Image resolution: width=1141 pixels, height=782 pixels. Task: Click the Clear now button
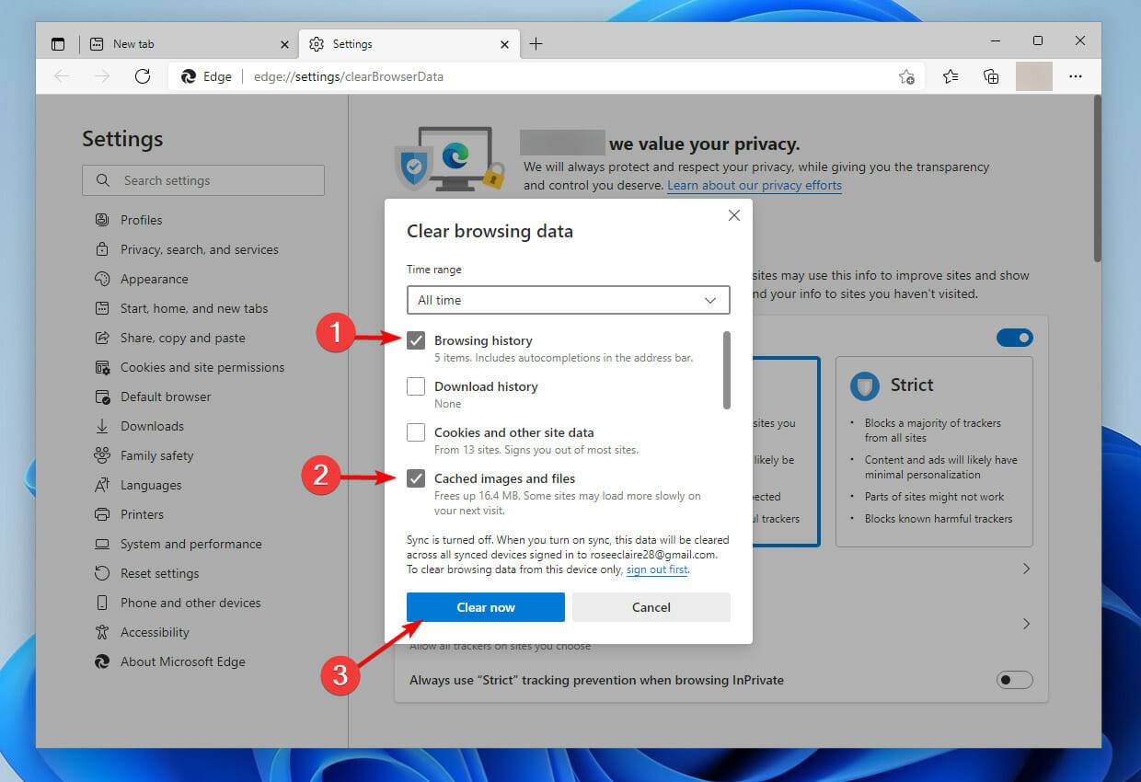coord(486,607)
